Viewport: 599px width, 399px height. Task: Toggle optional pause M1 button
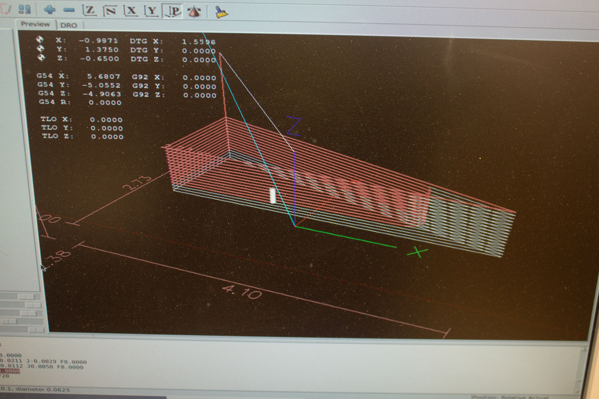24,9
